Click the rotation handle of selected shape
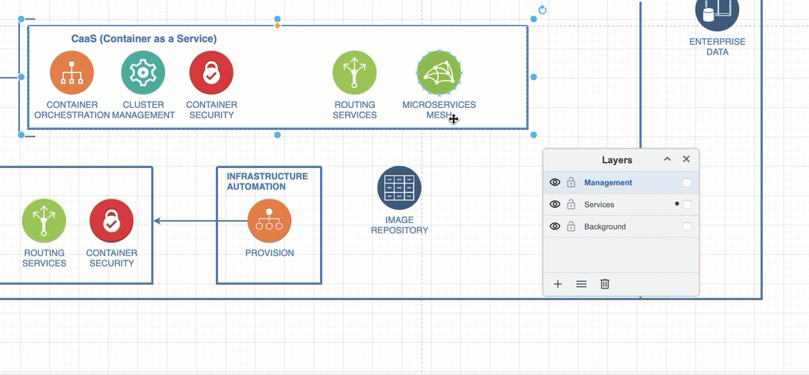The width and height of the screenshot is (809, 375). [x=543, y=10]
